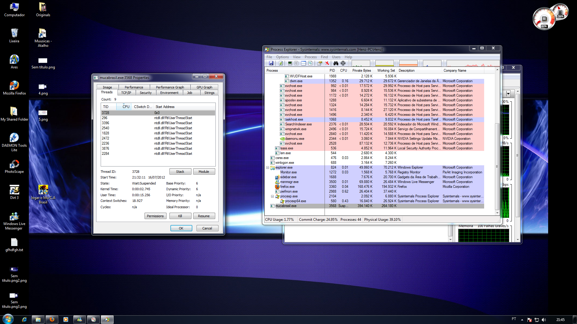Click the Properties toolbar icon
The height and width of the screenshot is (324, 577).
[x=319, y=63]
